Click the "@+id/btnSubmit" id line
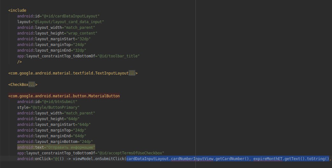Screen dimensions: 332x168 point(47,102)
